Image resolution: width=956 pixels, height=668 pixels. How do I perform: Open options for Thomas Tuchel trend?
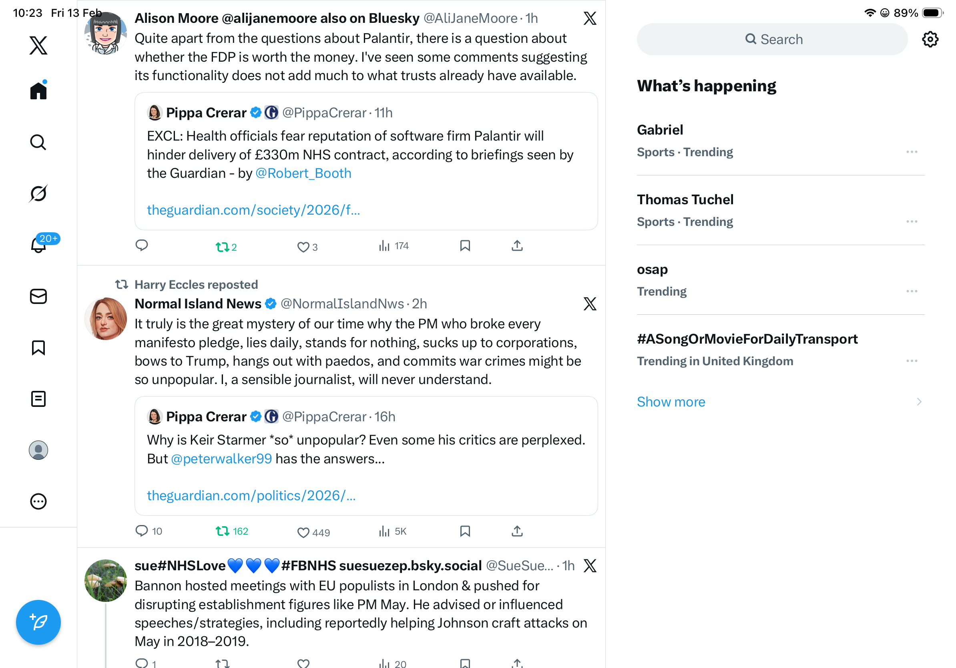(x=912, y=221)
